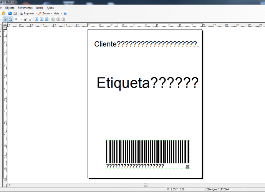Toggle underline formatting
The image size is (265, 192).
tap(47, 19)
